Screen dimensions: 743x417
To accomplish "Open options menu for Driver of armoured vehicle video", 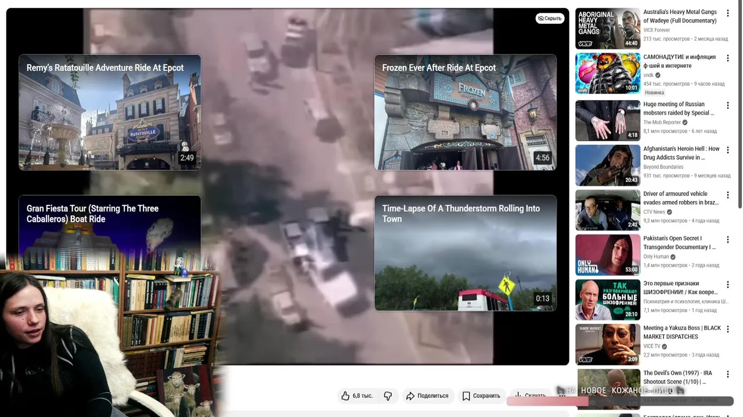I will 728,195.
